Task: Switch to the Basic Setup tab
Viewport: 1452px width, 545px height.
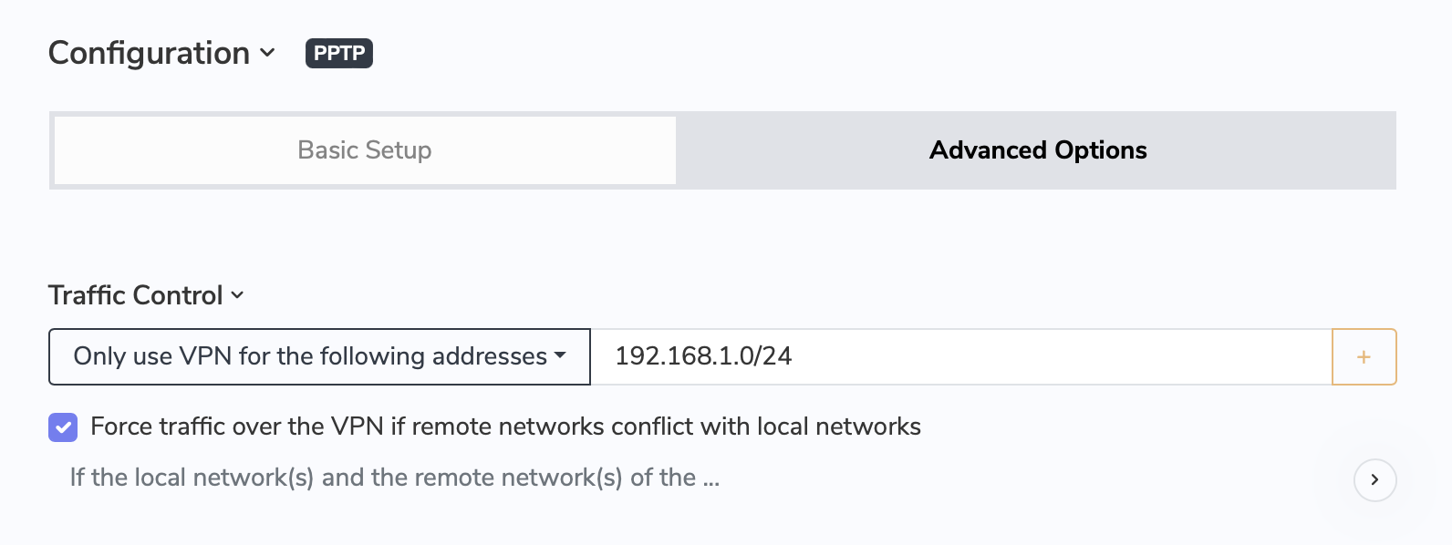Action: point(363,149)
